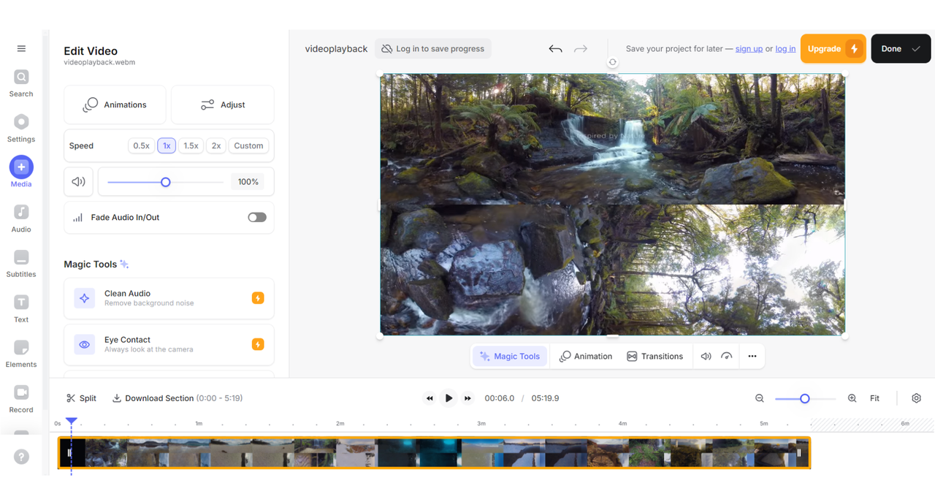Open the Animations panel
Screen dimensions: 935x494
click(x=115, y=104)
